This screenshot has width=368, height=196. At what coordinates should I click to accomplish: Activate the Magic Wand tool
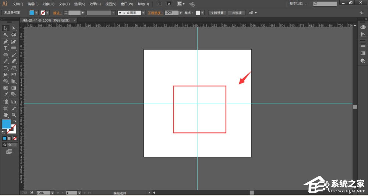pos(6,35)
